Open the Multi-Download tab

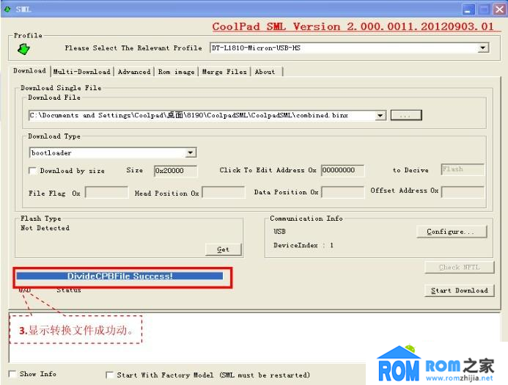click(81, 72)
